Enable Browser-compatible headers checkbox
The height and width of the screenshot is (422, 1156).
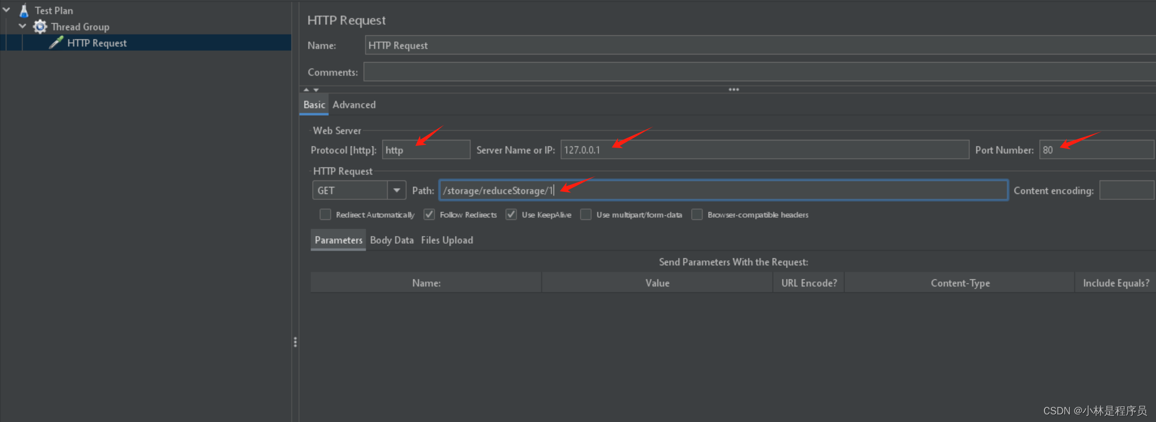(697, 215)
